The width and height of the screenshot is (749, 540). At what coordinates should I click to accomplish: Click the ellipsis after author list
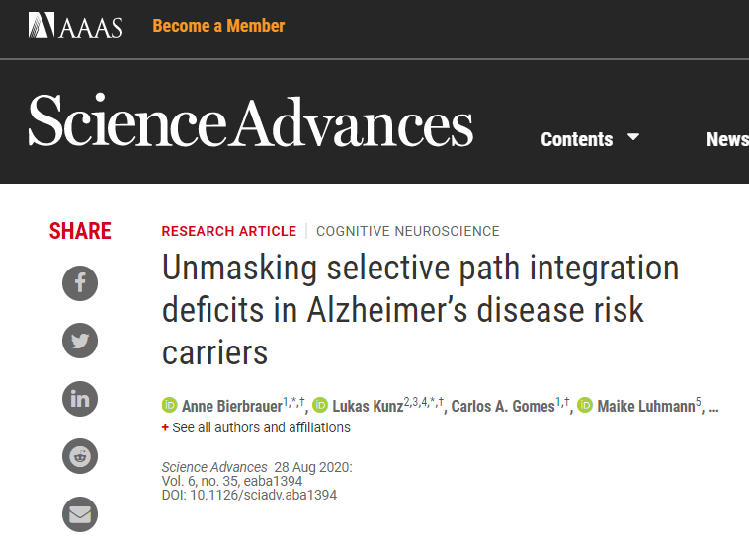pos(713,406)
